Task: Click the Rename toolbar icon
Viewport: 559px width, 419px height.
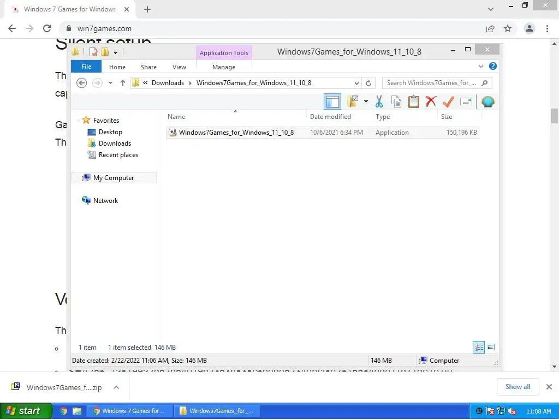Action: [466, 101]
